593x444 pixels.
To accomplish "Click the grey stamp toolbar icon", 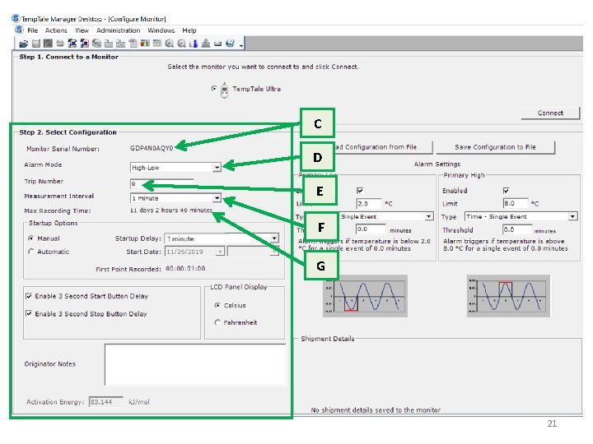I will (206, 44).
